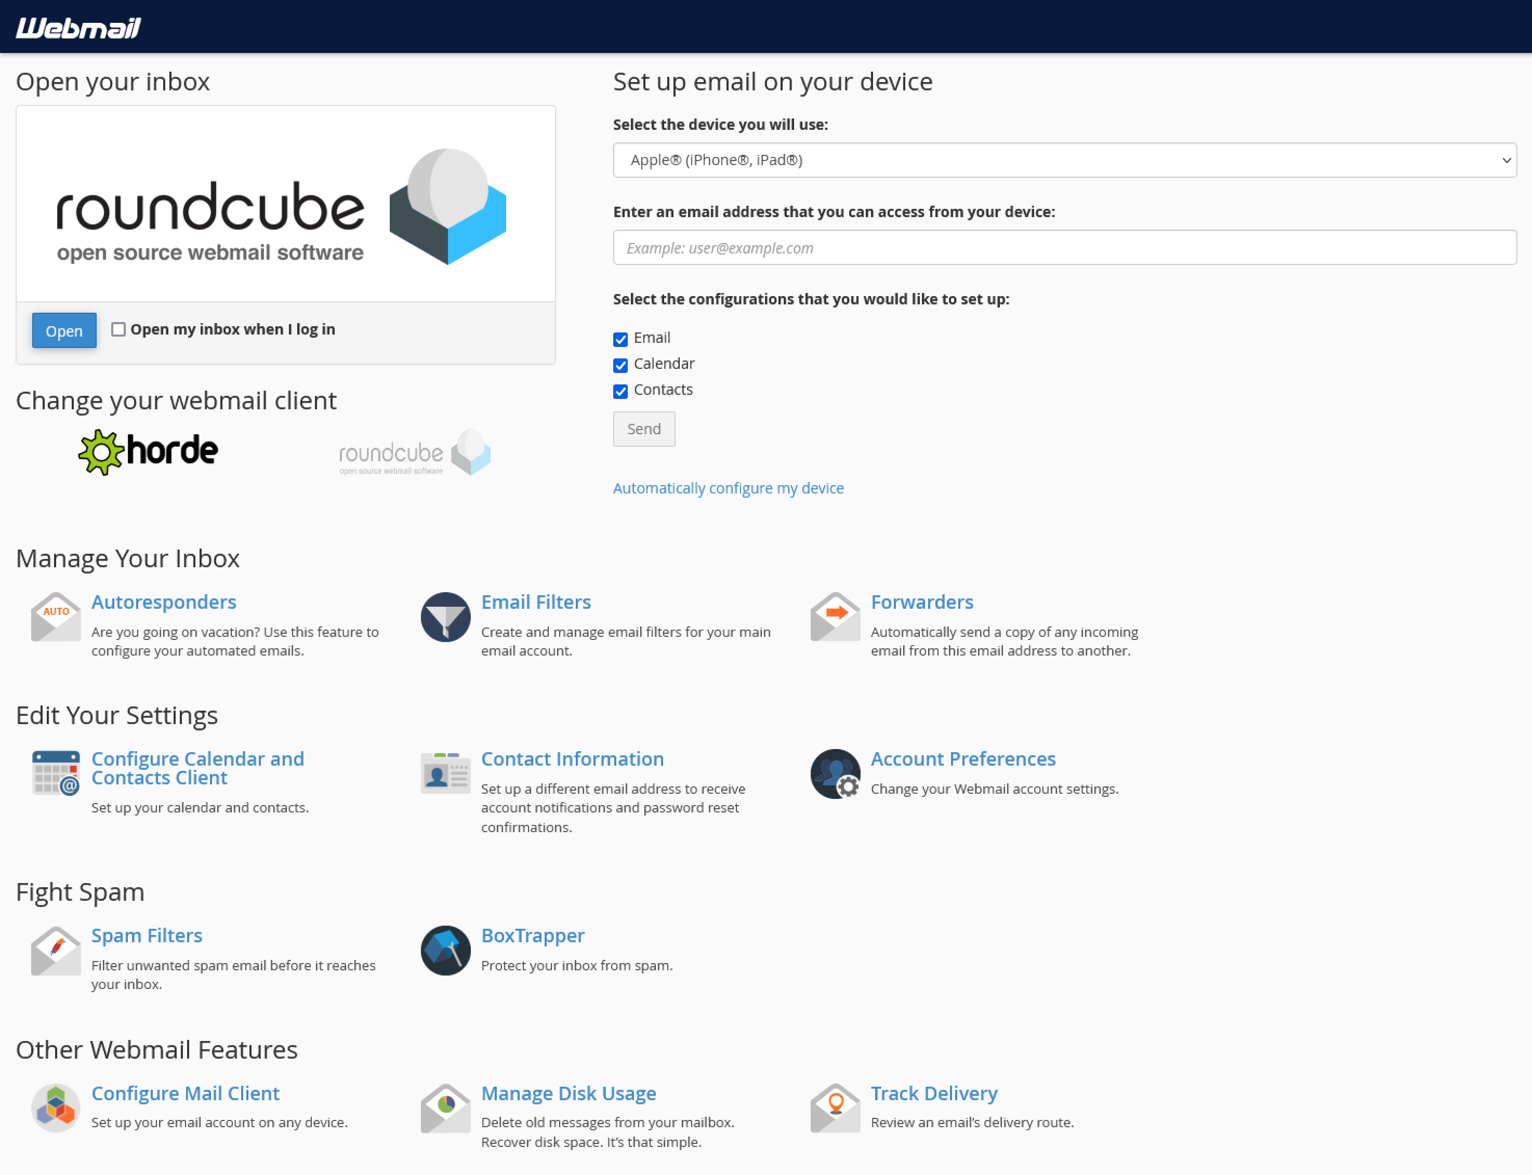Click Automatically configure my device link
The image size is (1532, 1175).
(729, 486)
